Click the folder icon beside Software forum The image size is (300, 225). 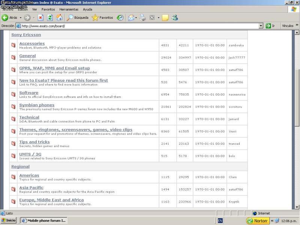[x=13, y=94]
